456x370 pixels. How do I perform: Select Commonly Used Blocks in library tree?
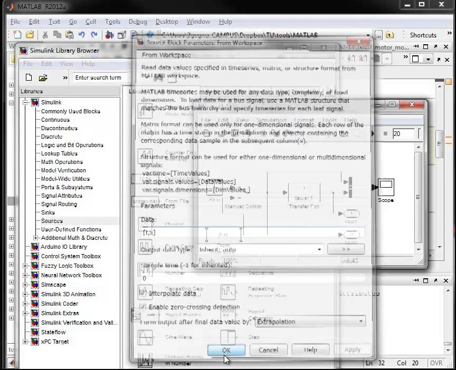(70, 111)
